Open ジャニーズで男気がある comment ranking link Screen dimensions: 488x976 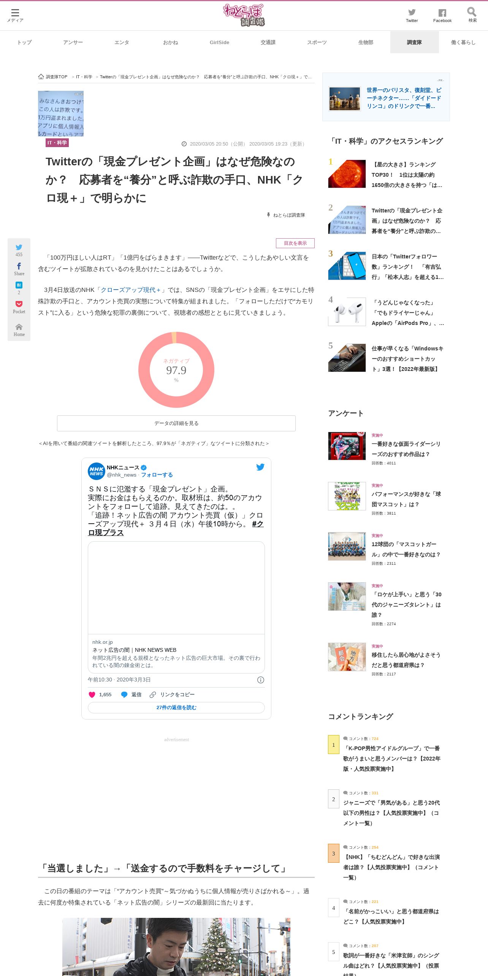[x=392, y=813]
